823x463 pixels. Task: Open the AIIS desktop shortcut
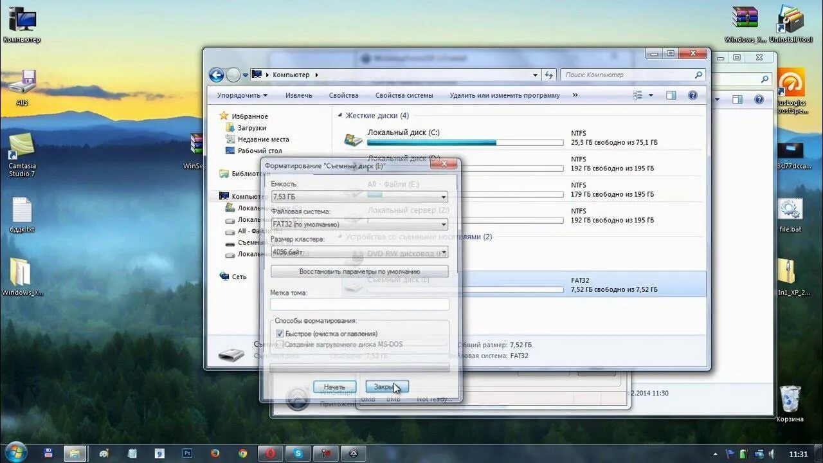22,87
